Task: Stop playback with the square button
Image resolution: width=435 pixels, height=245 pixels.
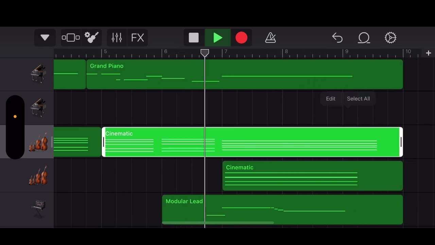Action: [194, 38]
